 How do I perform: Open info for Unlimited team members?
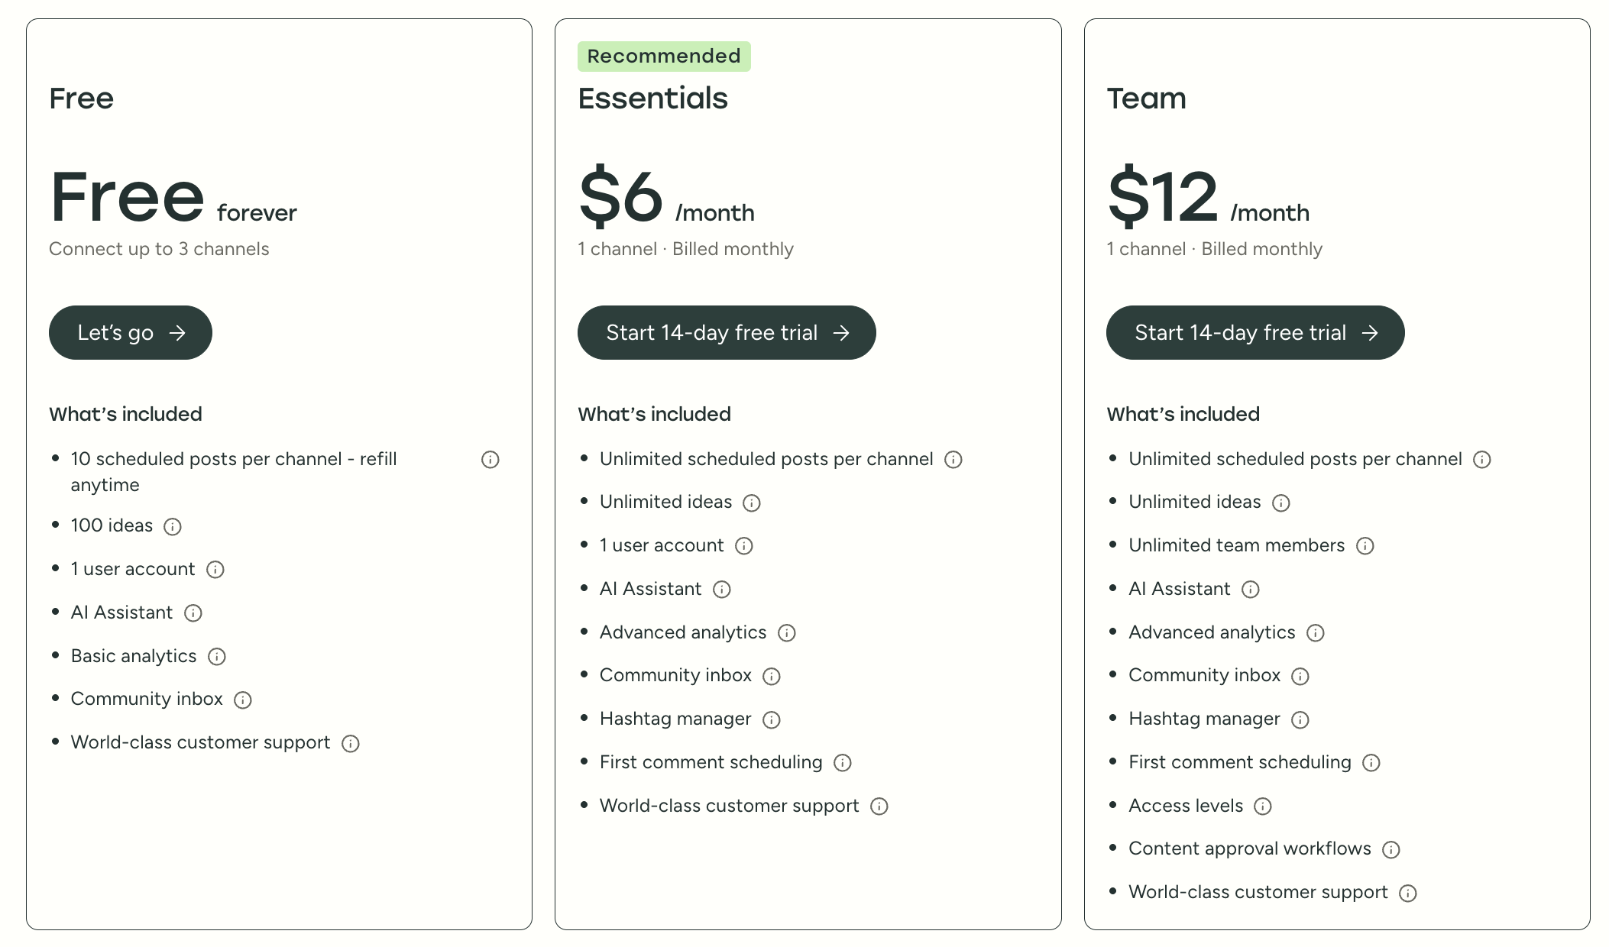coord(1366,546)
